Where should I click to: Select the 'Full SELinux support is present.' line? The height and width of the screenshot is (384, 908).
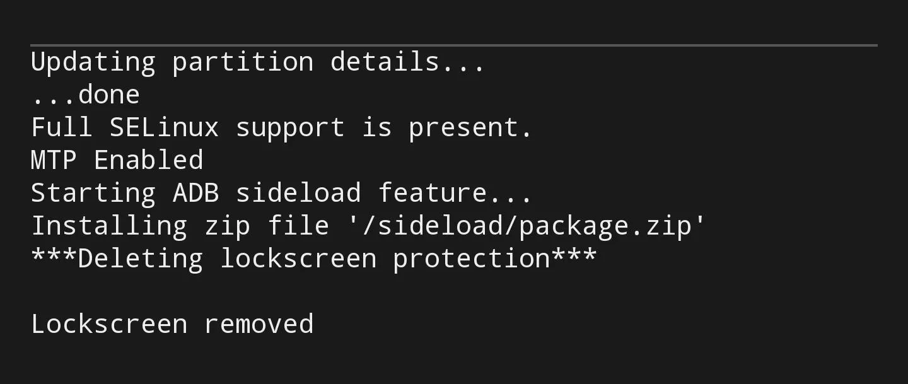pos(282,127)
